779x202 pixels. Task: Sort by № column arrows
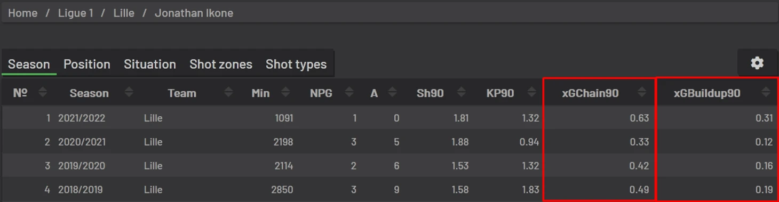point(43,93)
